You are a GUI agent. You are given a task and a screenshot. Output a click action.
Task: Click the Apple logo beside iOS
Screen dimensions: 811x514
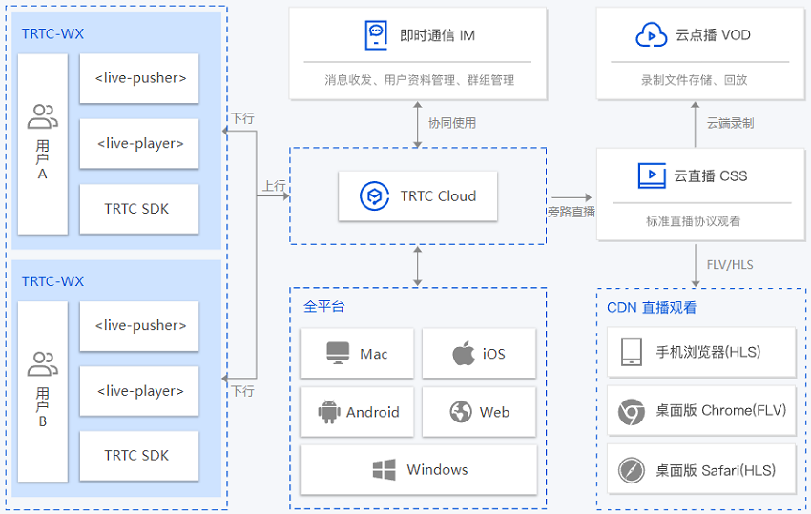tap(464, 353)
